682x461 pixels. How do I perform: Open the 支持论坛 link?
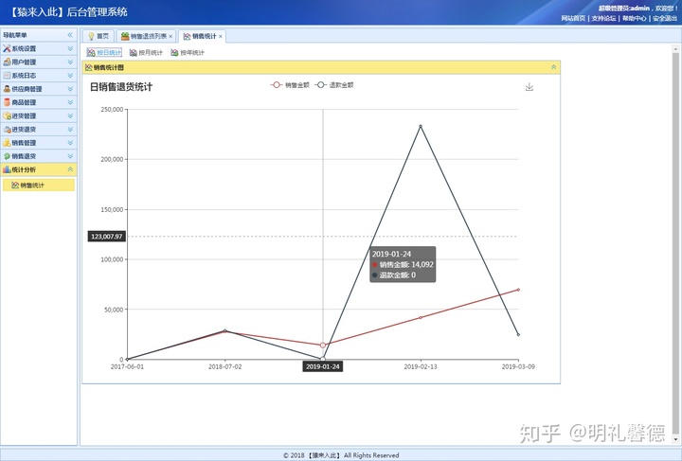pyautogui.click(x=603, y=18)
